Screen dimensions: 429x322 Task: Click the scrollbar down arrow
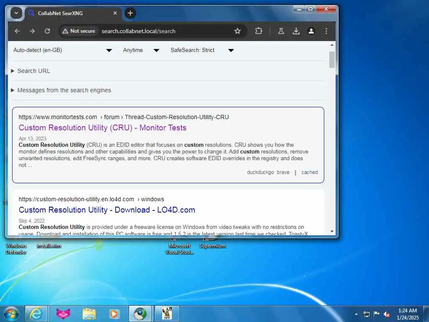click(332, 231)
